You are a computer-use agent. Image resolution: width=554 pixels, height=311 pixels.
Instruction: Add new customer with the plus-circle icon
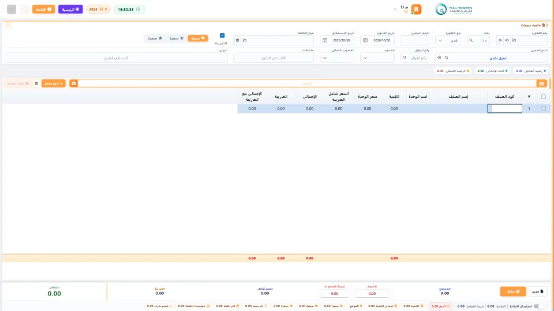(x=439, y=58)
